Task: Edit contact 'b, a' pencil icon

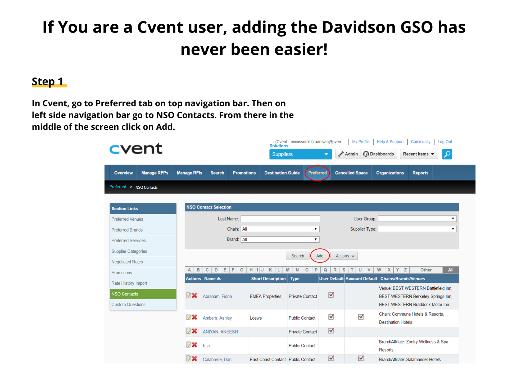Action: [x=189, y=344]
